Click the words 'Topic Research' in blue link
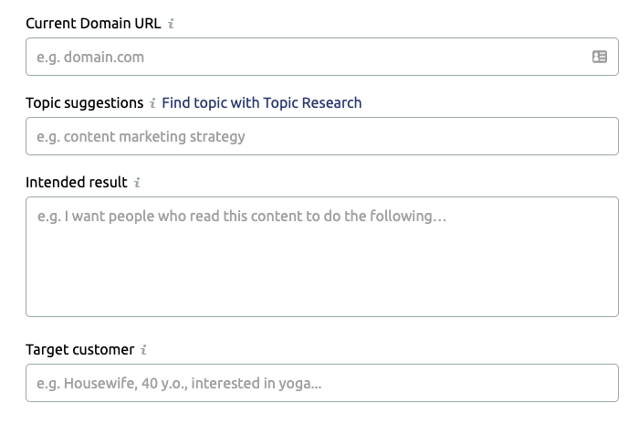This screenshot has width=639, height=424. coord(312,103)
